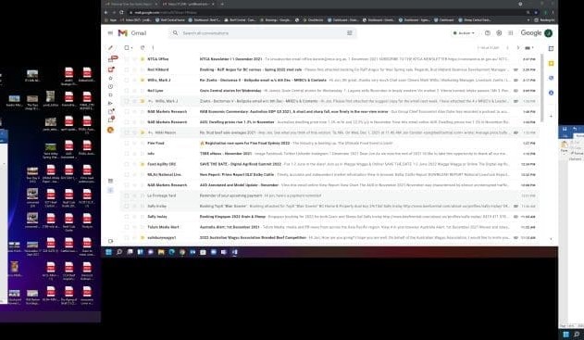The image size is (584, 340).
Task: Select the Fine Food email checkbox
Action: [127, 144]
